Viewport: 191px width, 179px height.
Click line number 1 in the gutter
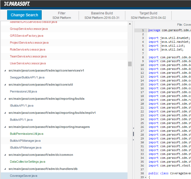[143, 30]
